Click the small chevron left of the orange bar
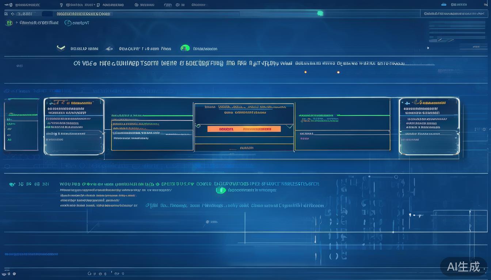The height and width of the screenshot is (280, 491). (x=198, y=126)
